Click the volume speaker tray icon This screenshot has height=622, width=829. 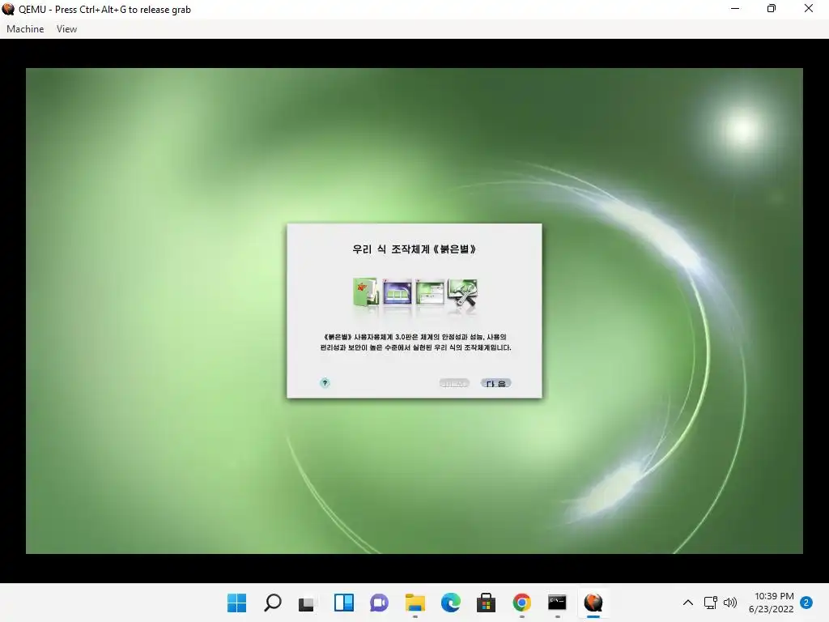coord(730,603)
